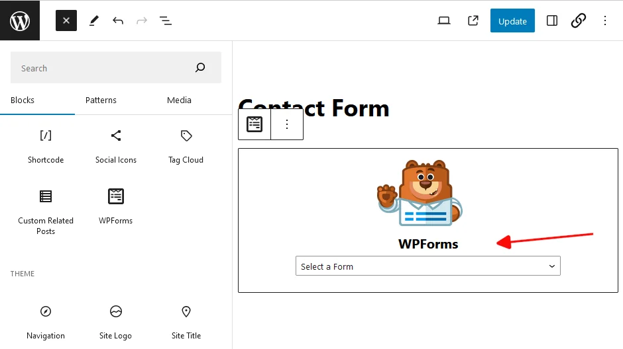Switch to the Media tab
623x349 pixels.
[179, 100]
